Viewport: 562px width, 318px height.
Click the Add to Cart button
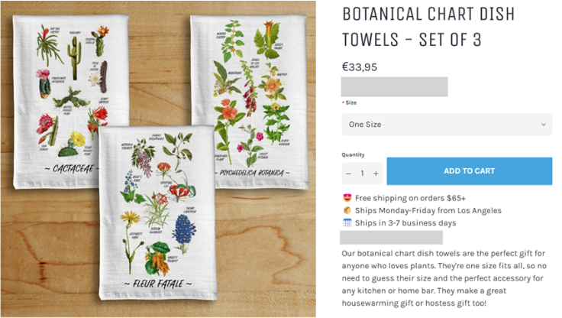[469, 171]
